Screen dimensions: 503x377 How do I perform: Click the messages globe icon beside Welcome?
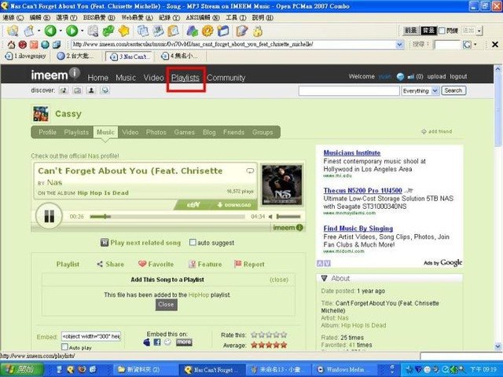coord(400,77)
